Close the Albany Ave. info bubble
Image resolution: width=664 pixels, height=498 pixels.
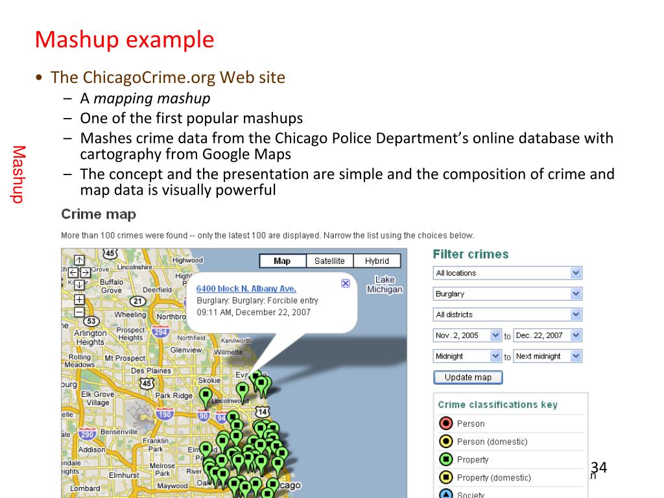[x=346, y=283]
